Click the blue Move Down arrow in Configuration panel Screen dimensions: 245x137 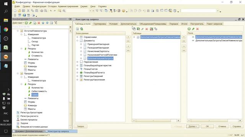[x=47, y=23]
